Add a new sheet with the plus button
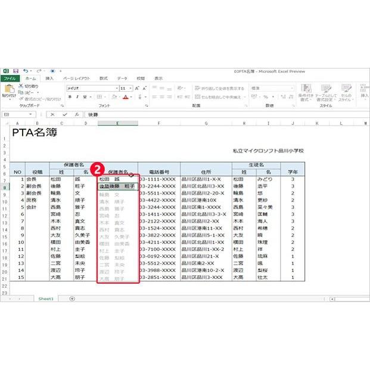Viewport: 370px width, 370px height. click(72, 299)
